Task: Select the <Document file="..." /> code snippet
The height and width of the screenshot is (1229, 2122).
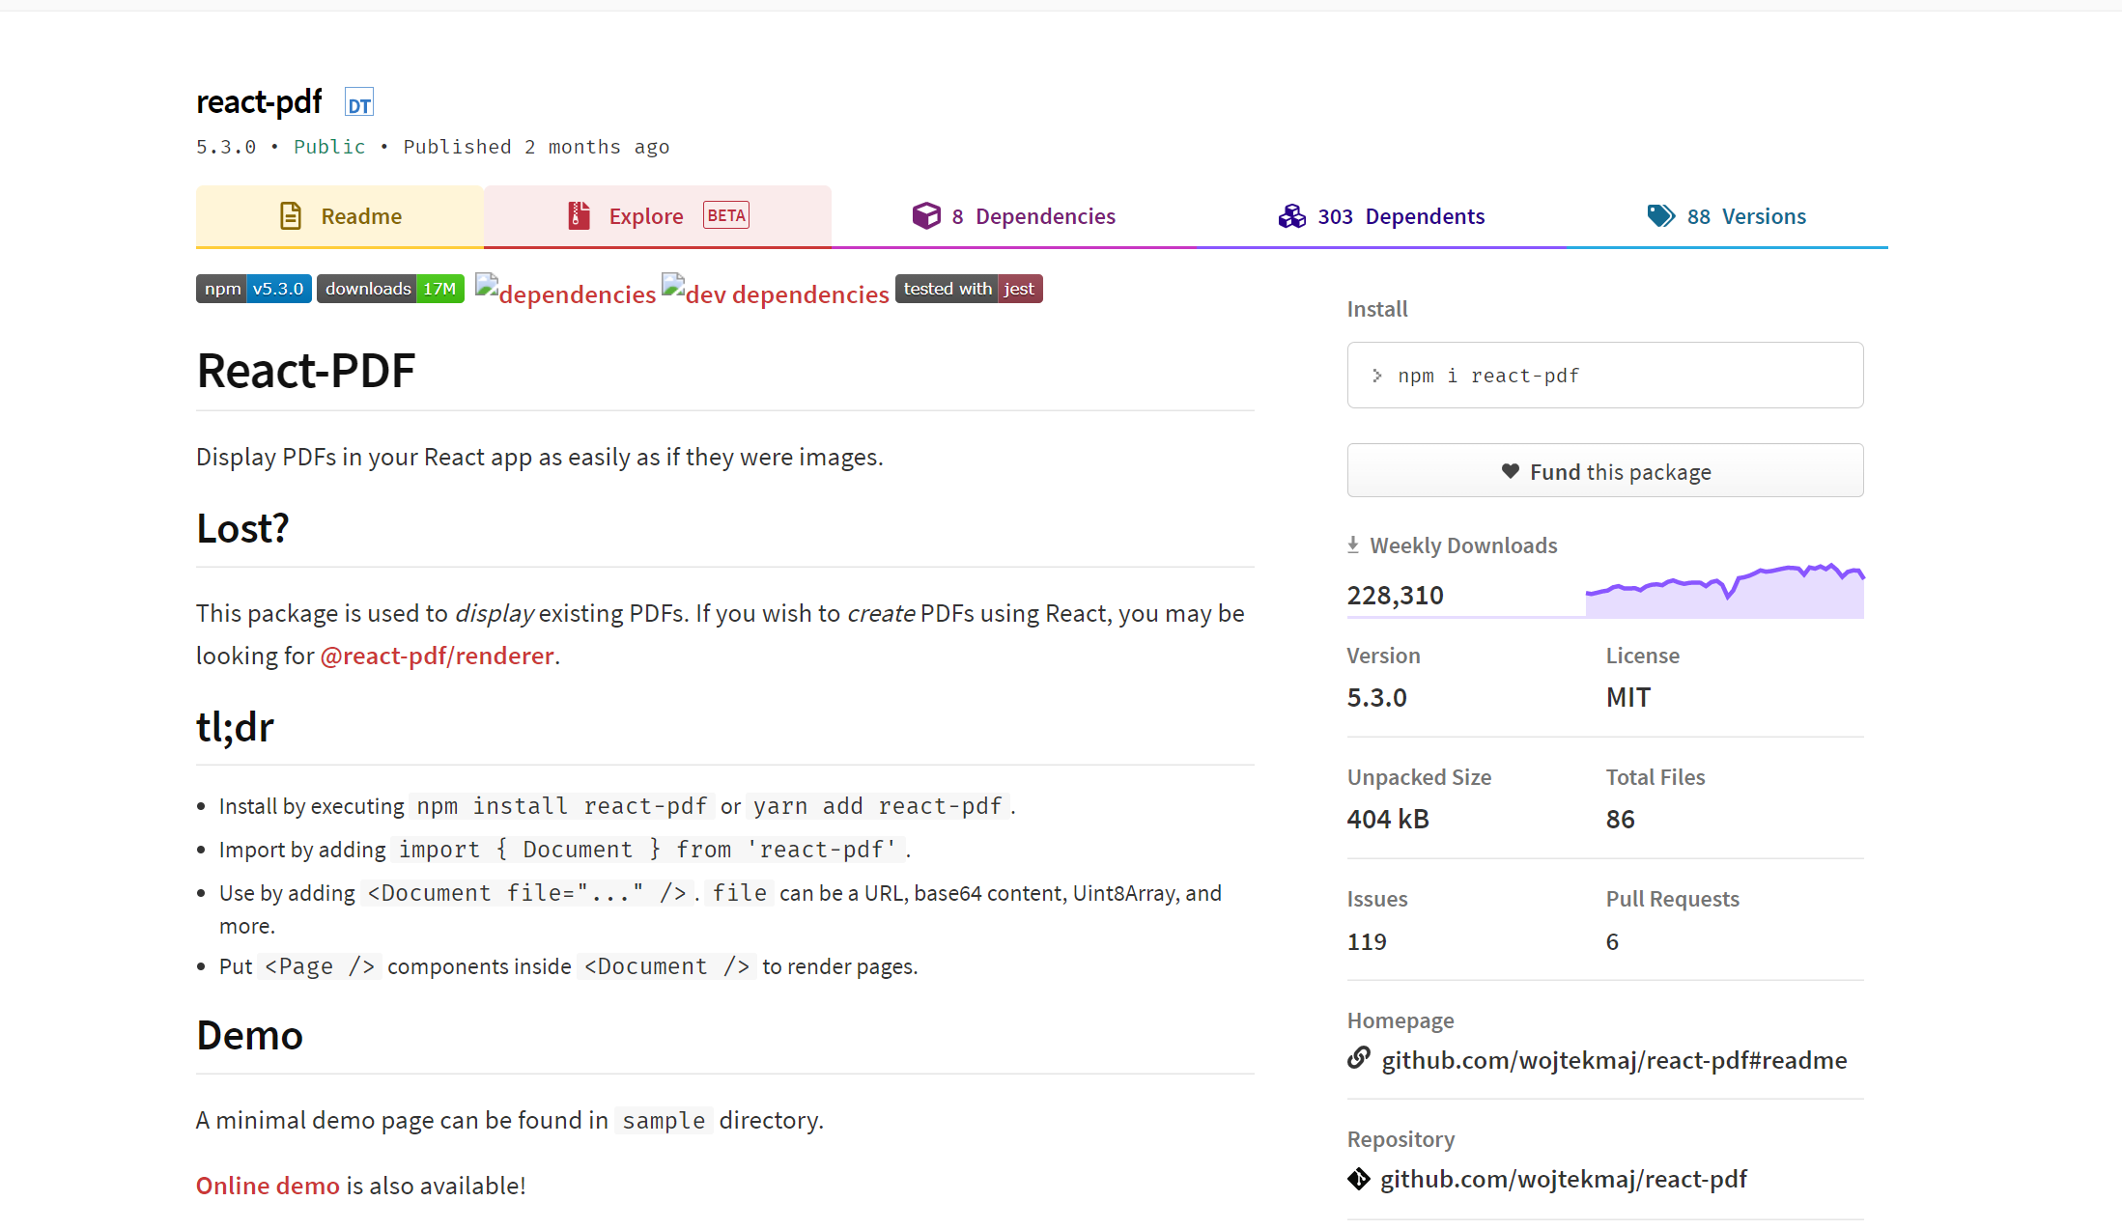Action: [x=526, y=893]
